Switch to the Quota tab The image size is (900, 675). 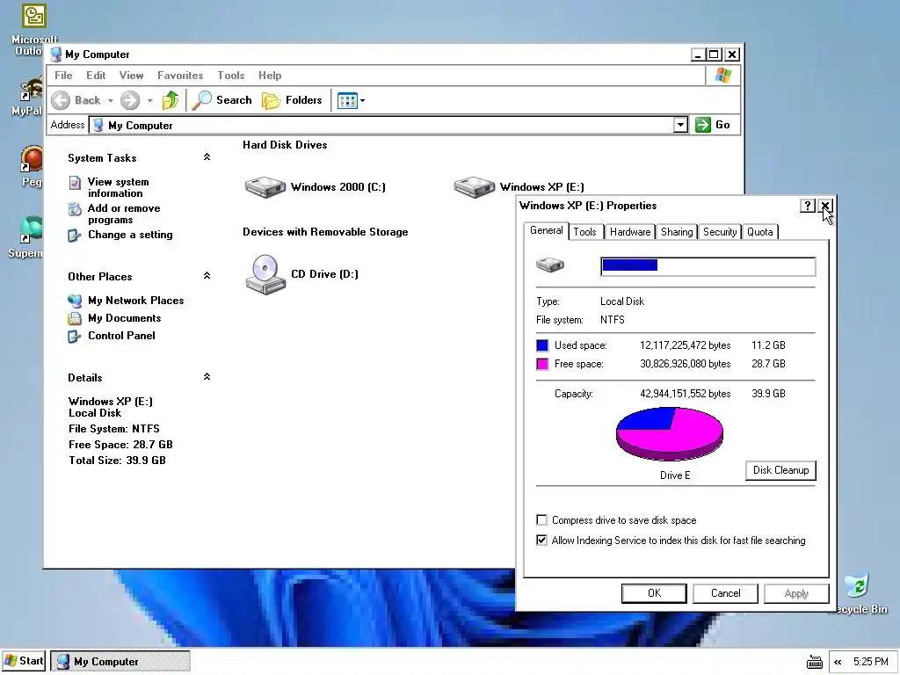coord(760,232)
